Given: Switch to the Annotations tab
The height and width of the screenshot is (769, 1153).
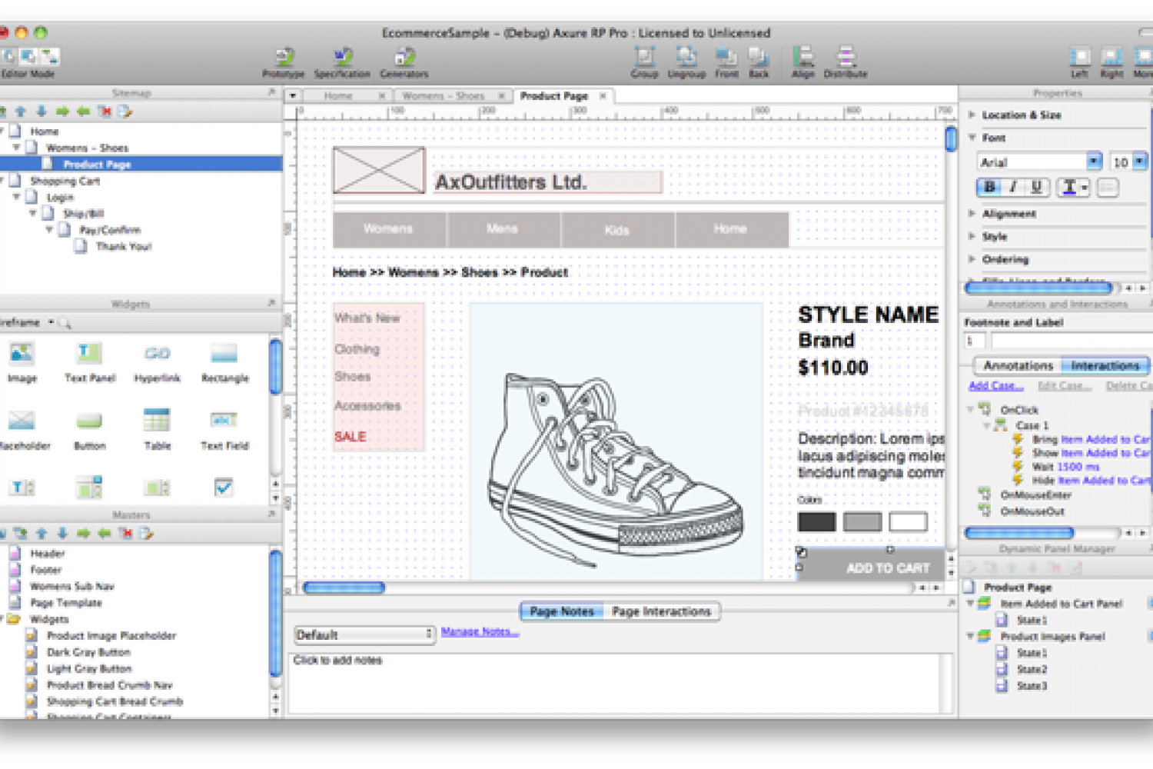Looking at the screenshot, I should [x=1018, y=365].
